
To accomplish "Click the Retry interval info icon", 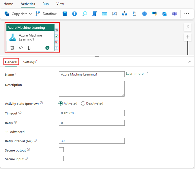I will click(x=35, y=140).
